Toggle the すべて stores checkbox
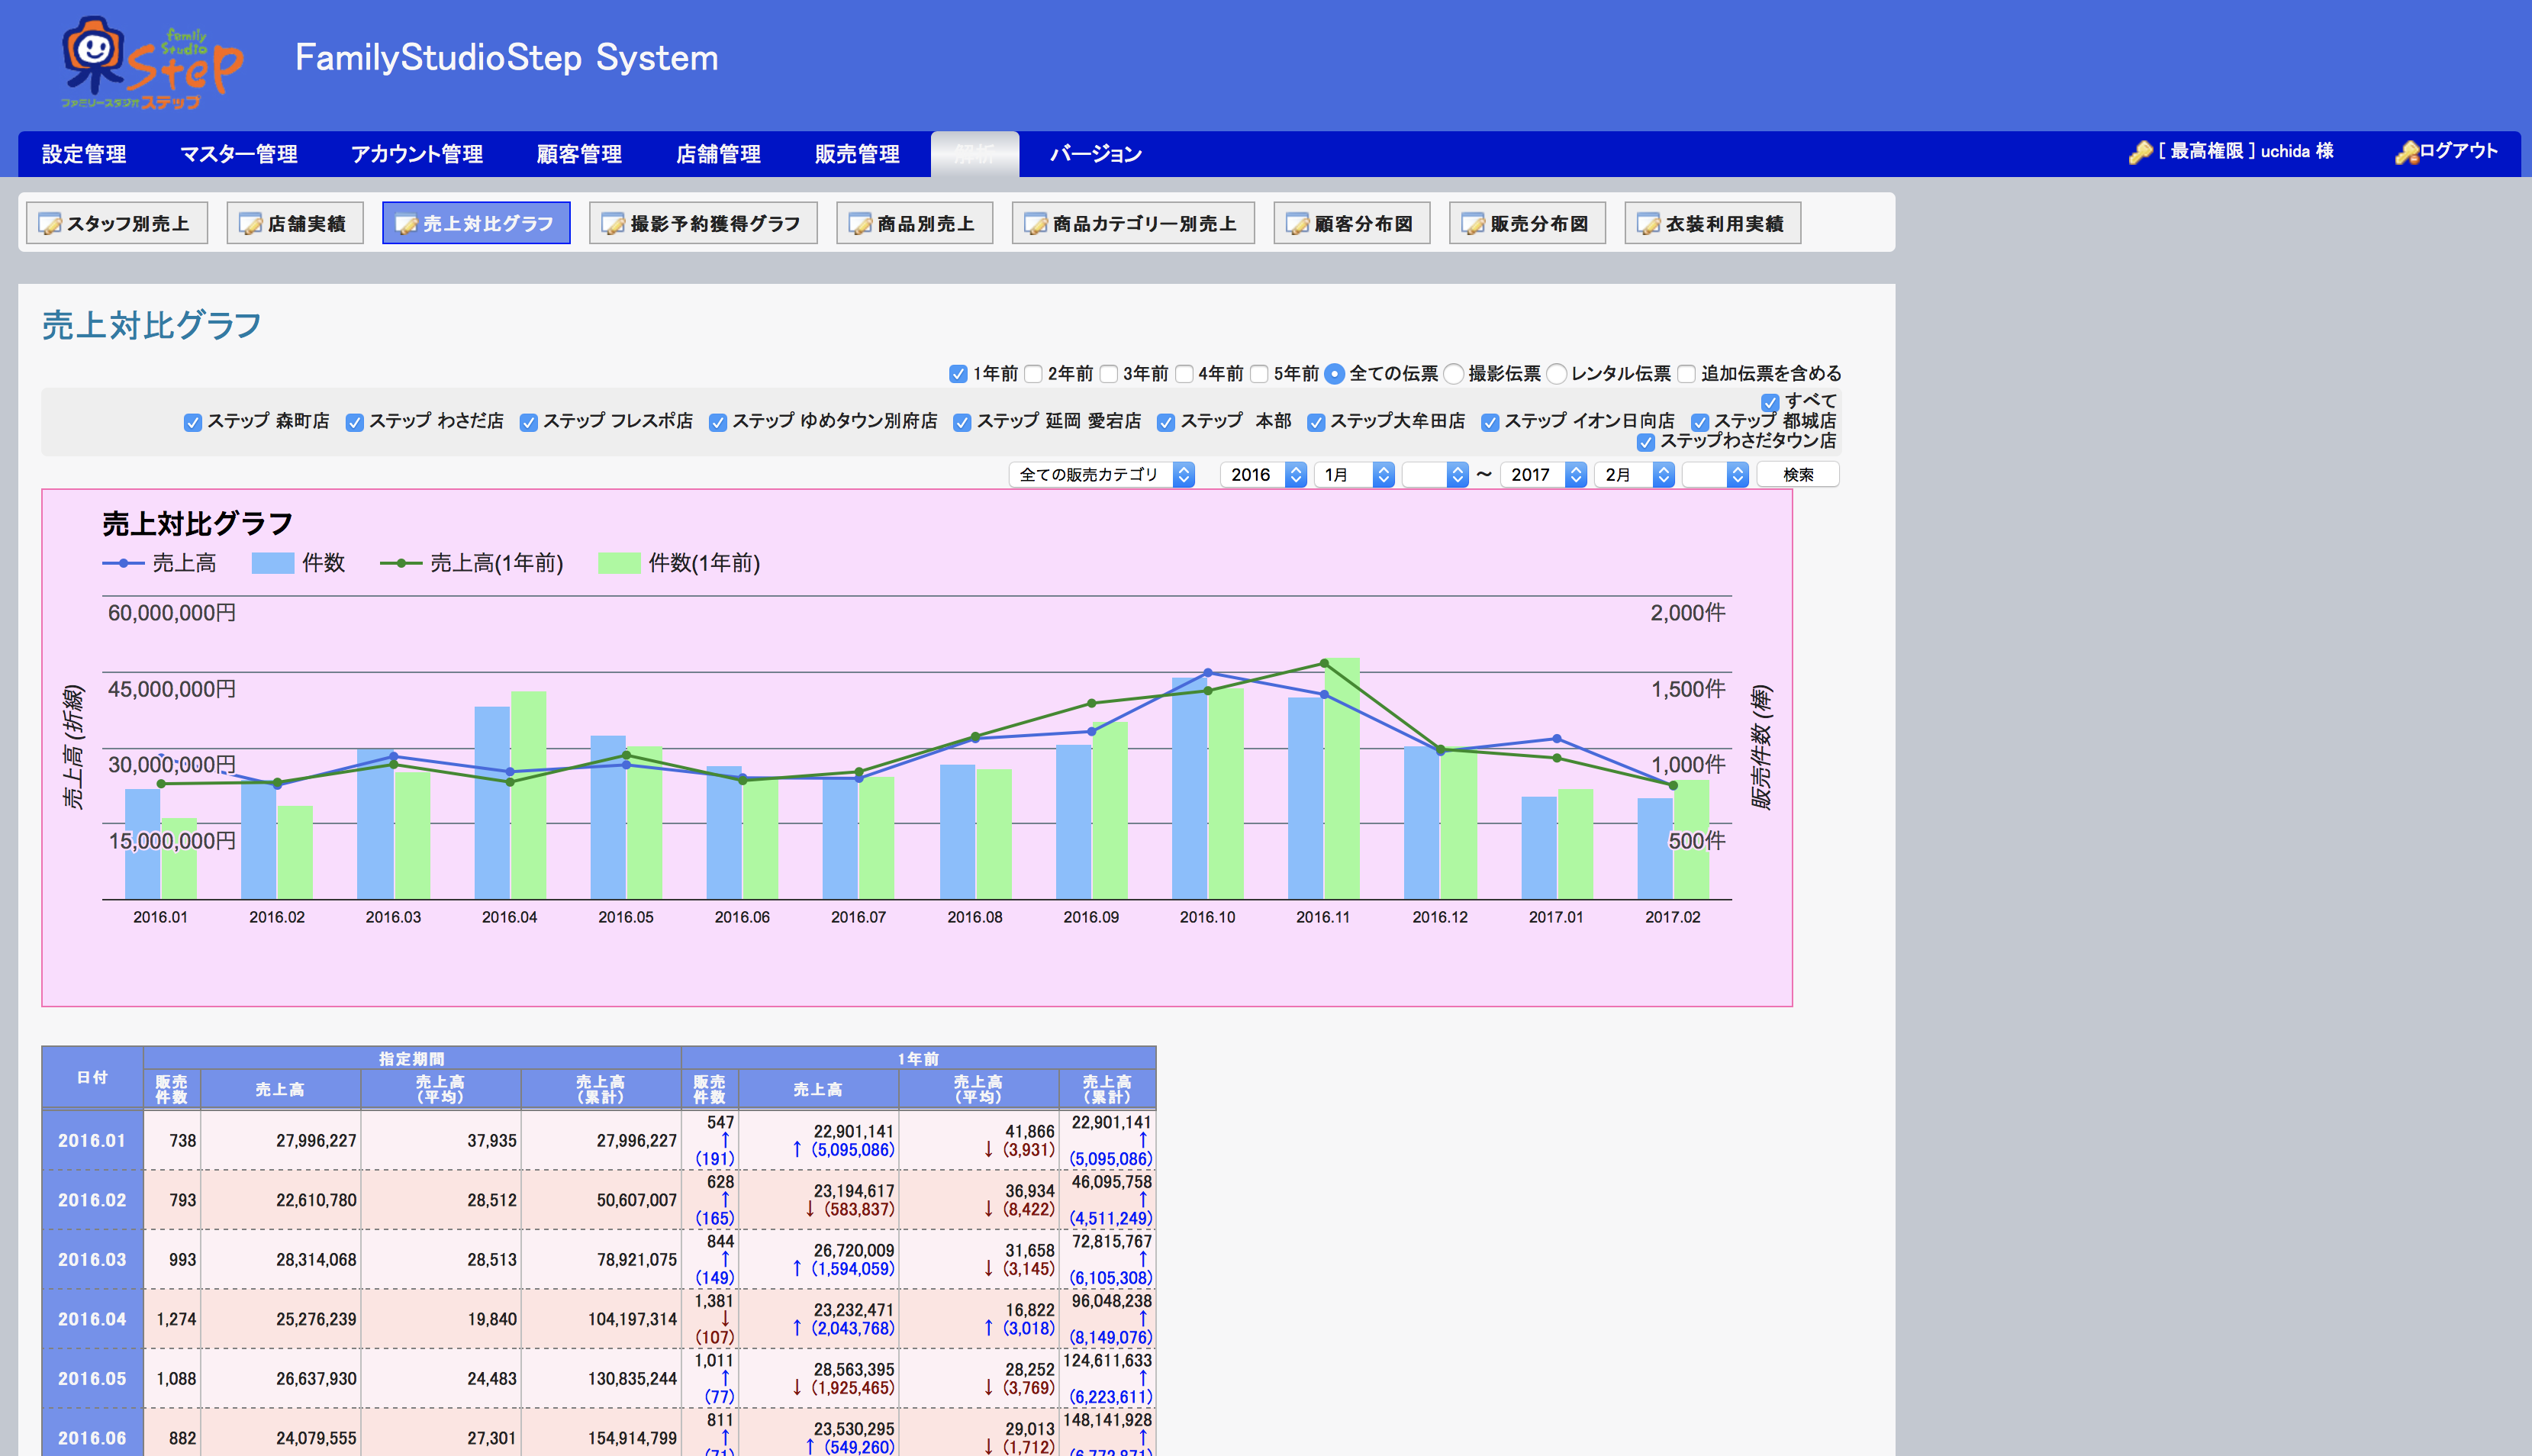The width and height of the screenshot is (2532, 1456). tap(1770, 402)
